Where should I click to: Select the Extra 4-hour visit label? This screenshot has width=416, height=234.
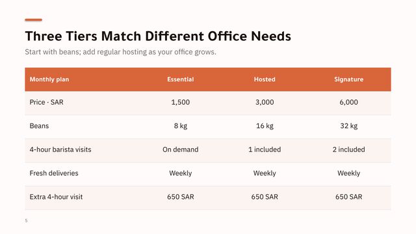click(x=56, y=197)
